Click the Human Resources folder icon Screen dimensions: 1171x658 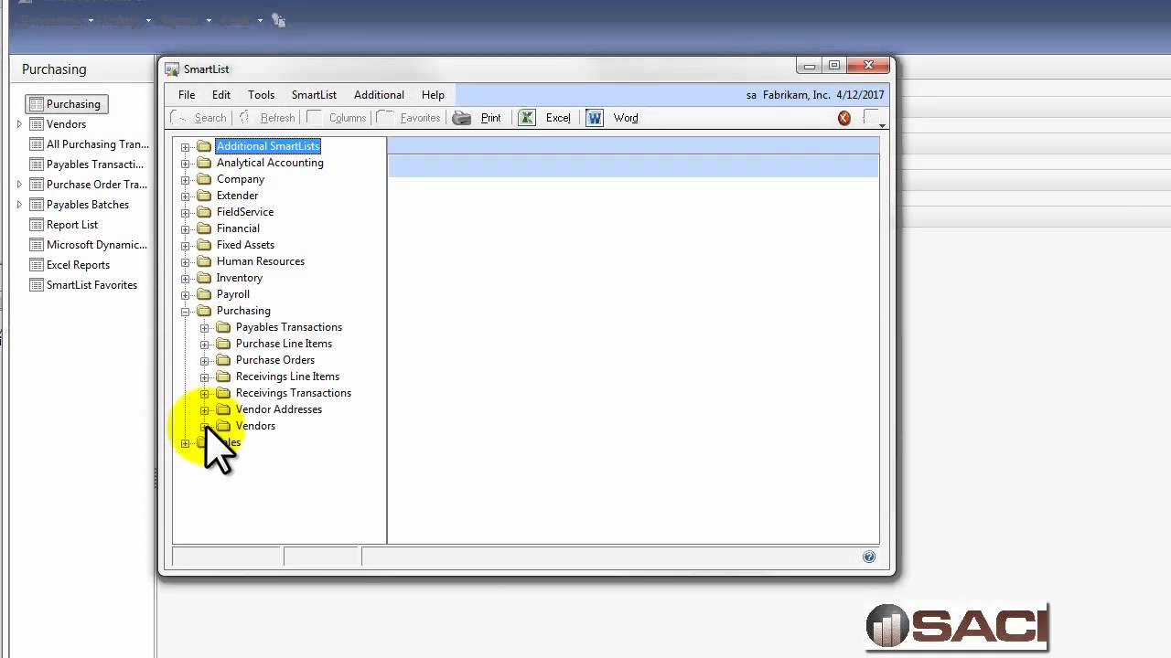pos(204,261)
